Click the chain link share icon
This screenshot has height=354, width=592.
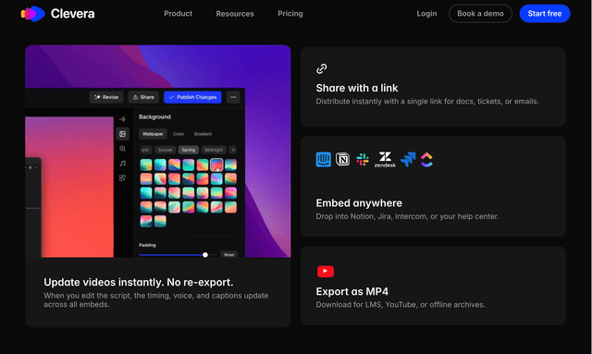tap(322, 68)
